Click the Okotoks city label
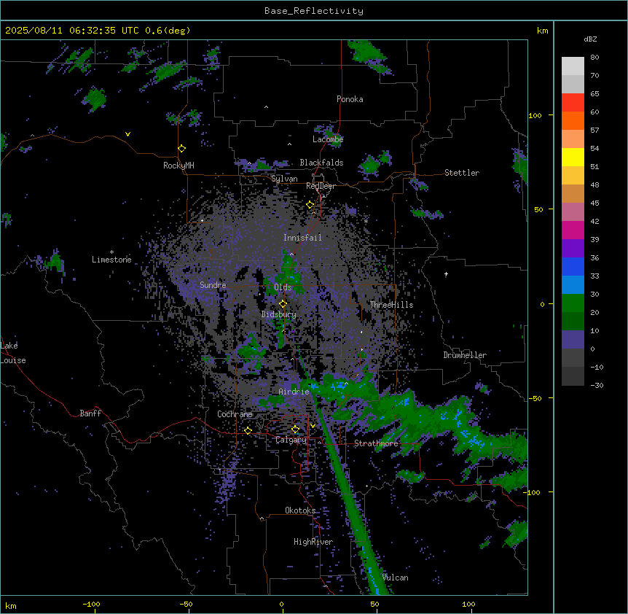This screenshot has width=628, height=614. click(x=300, y=510)
